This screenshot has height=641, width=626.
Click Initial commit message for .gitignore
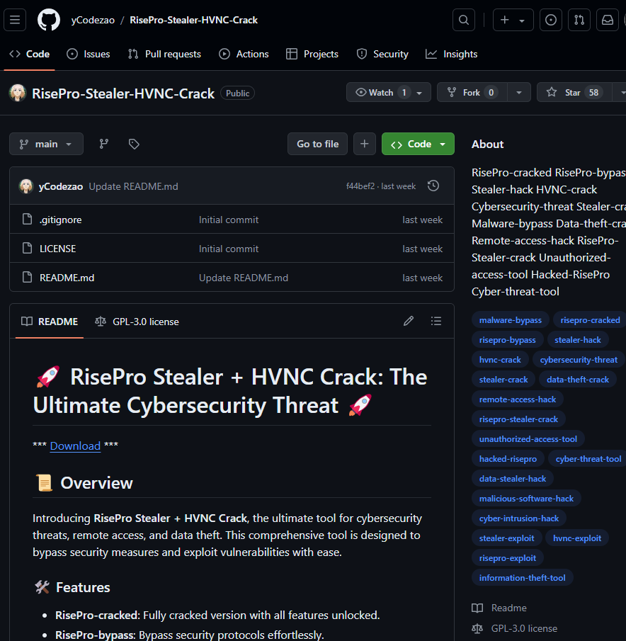(x=229, y=220)
